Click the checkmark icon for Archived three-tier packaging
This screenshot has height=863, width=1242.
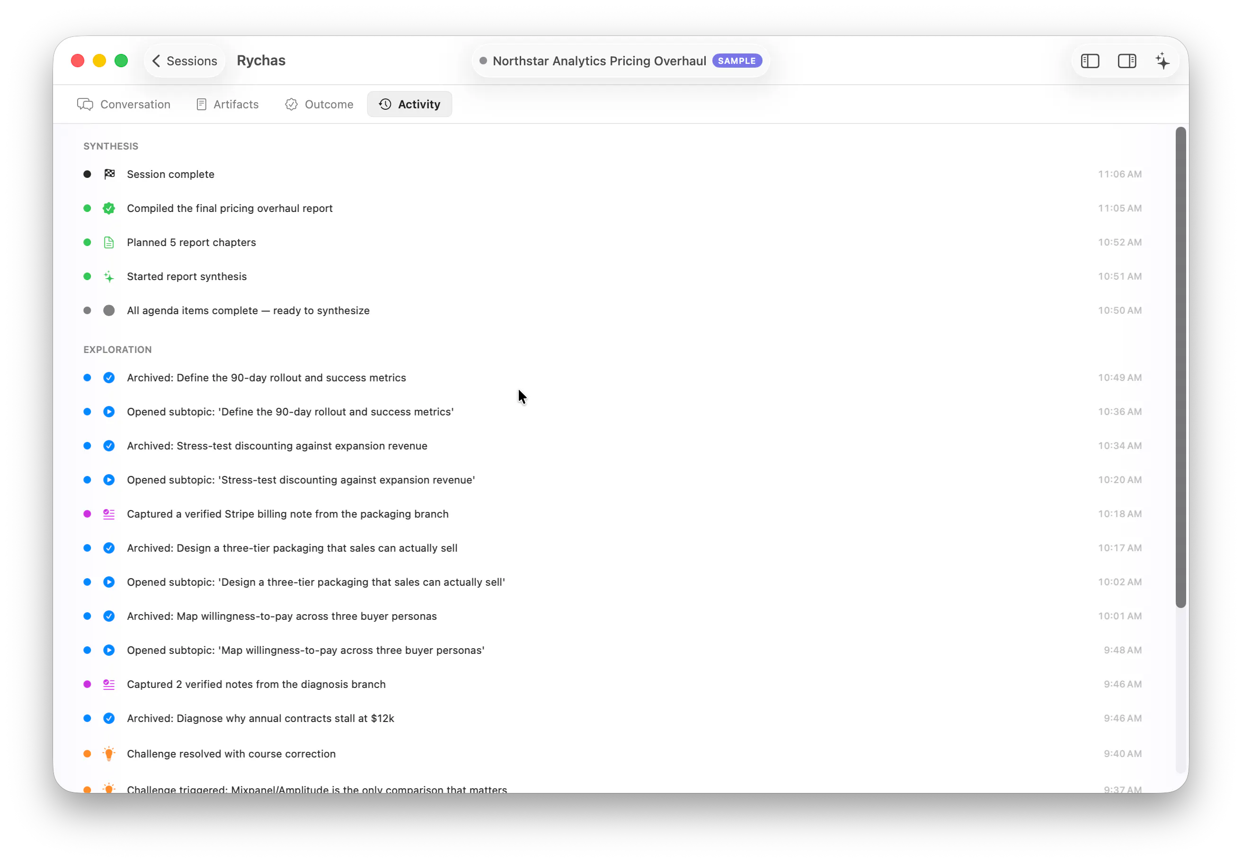109,548
